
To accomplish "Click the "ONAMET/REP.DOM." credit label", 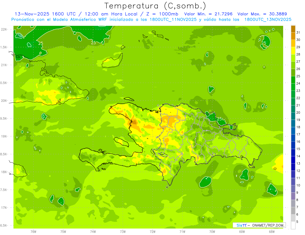I will [269, 225].
